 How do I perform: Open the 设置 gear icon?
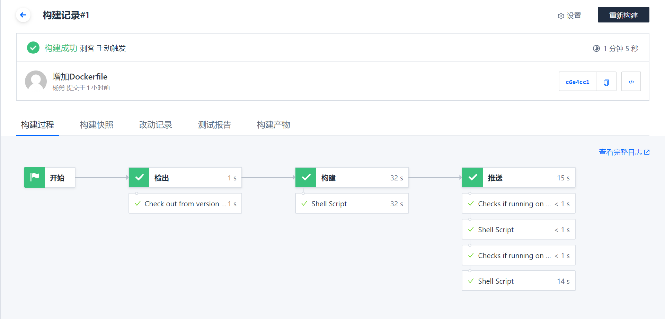point(561,16)
